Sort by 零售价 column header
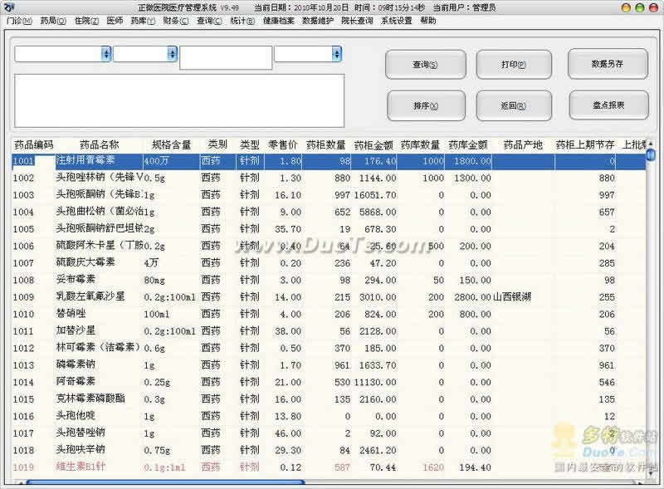 286,144
